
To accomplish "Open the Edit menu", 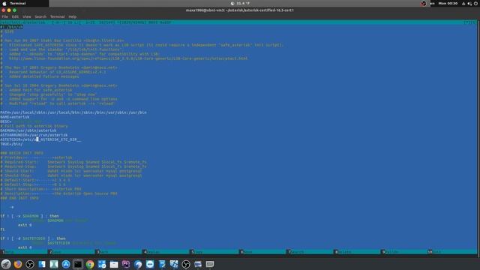I will (x=15, y=16).
